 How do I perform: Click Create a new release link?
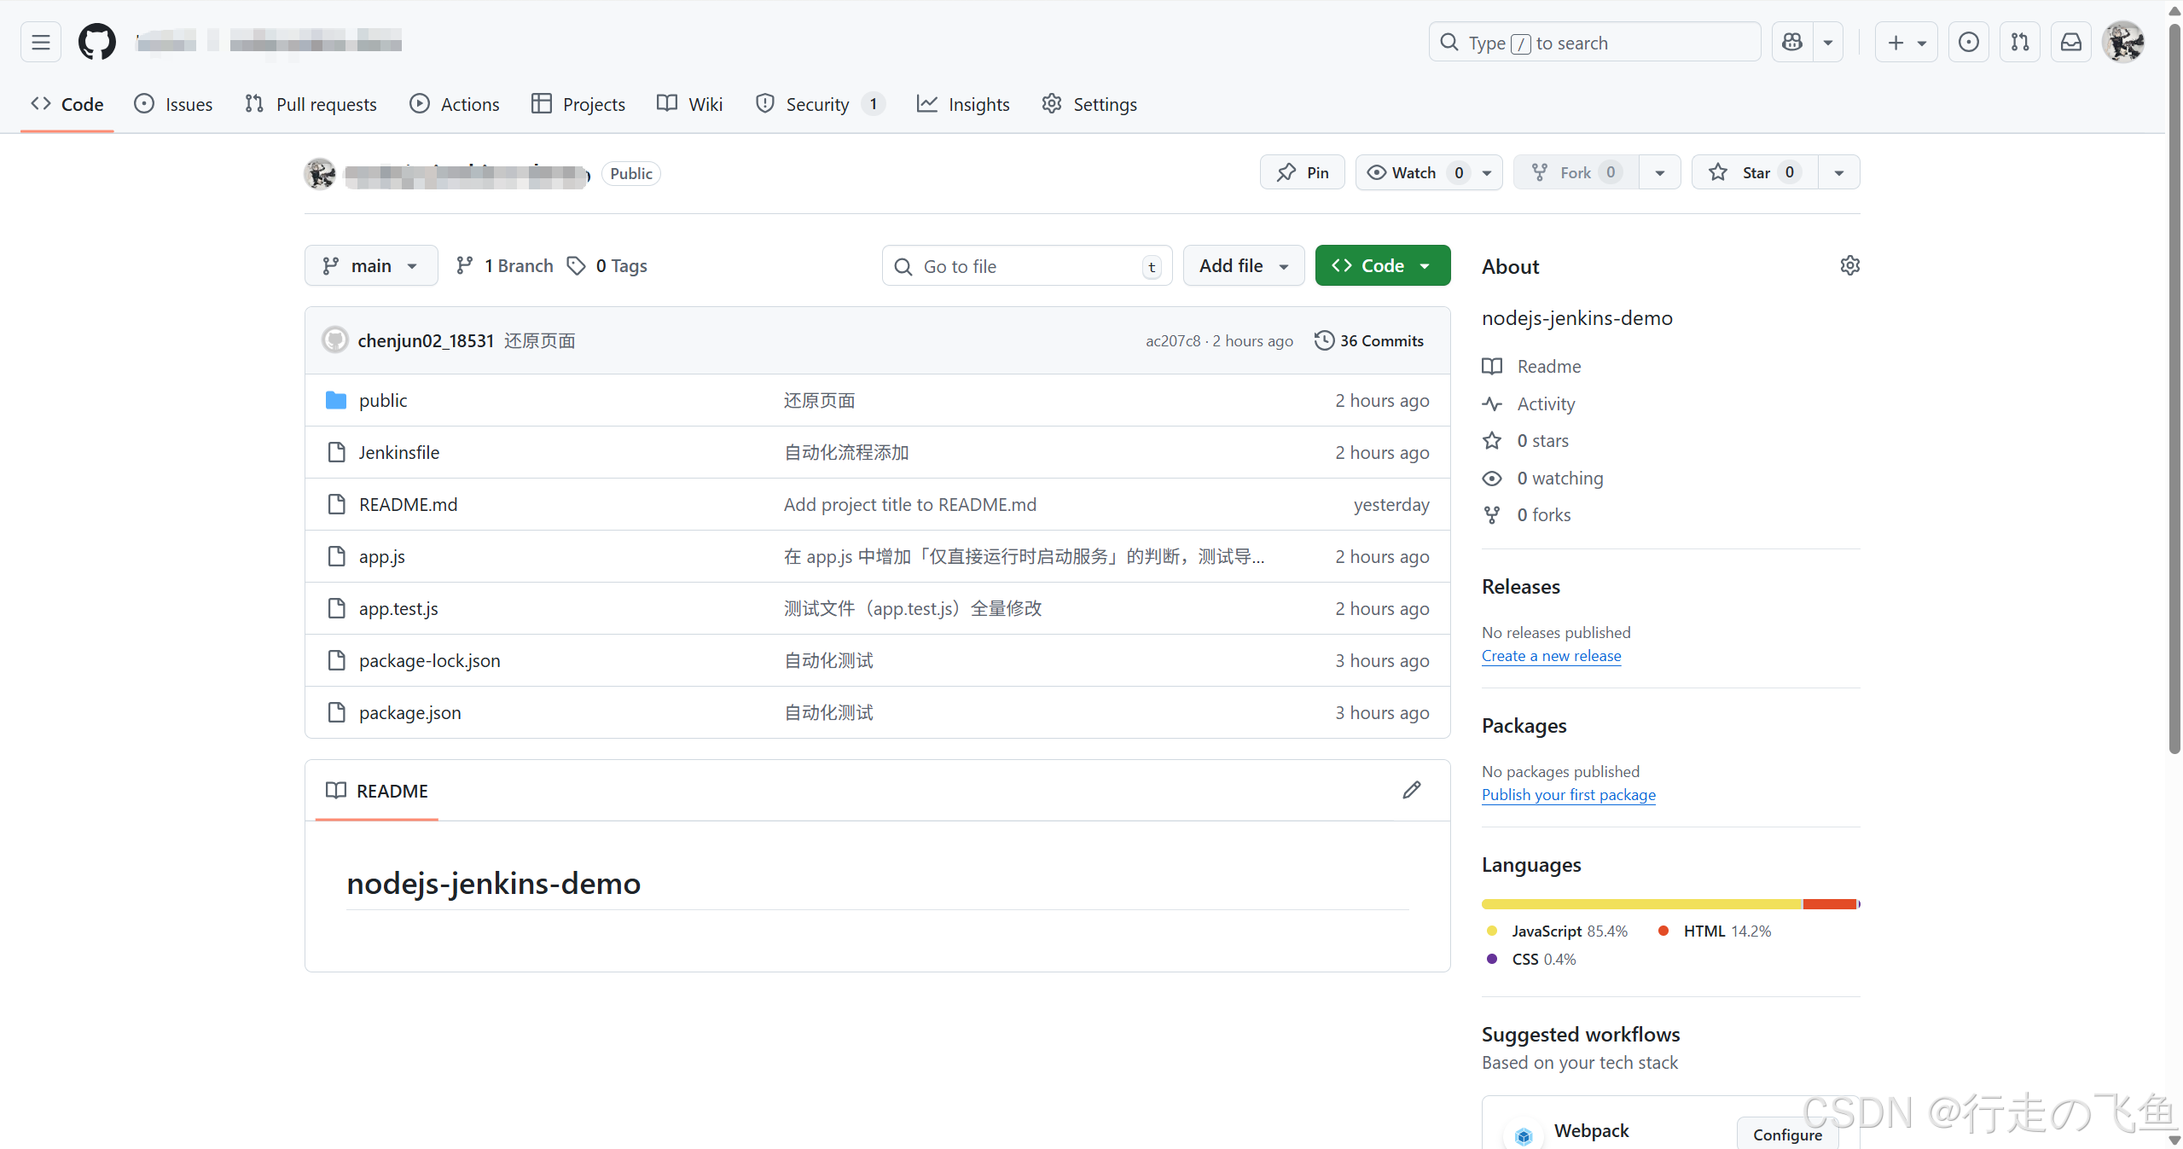pos(1551,655)
